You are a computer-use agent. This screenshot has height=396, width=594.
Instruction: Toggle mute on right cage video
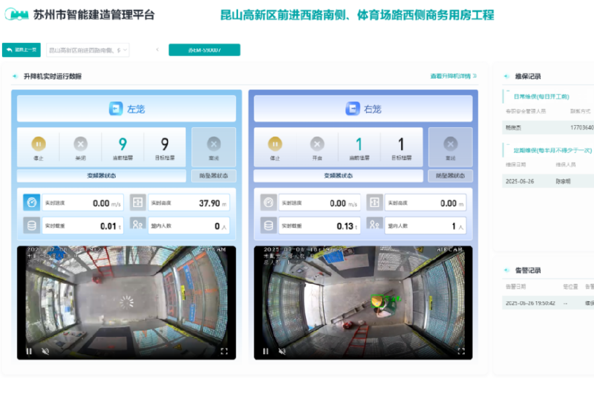pyautogui.click(x=283, y=351)
